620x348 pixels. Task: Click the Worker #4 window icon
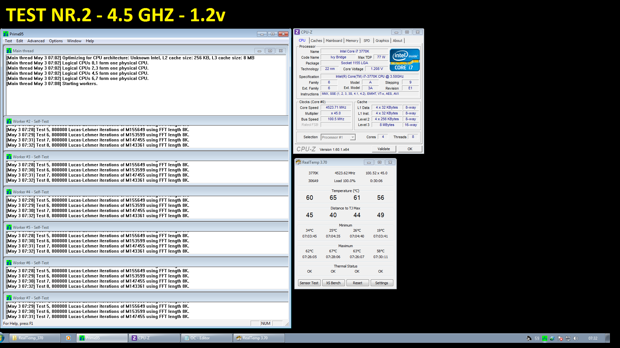click(9, 192)
